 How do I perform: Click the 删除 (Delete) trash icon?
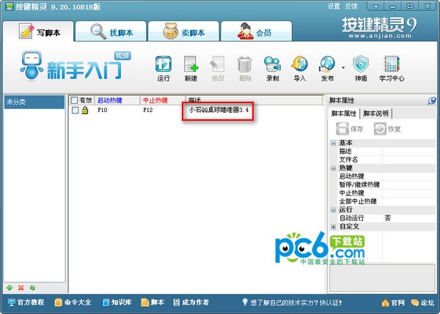[x=245, y=69]
